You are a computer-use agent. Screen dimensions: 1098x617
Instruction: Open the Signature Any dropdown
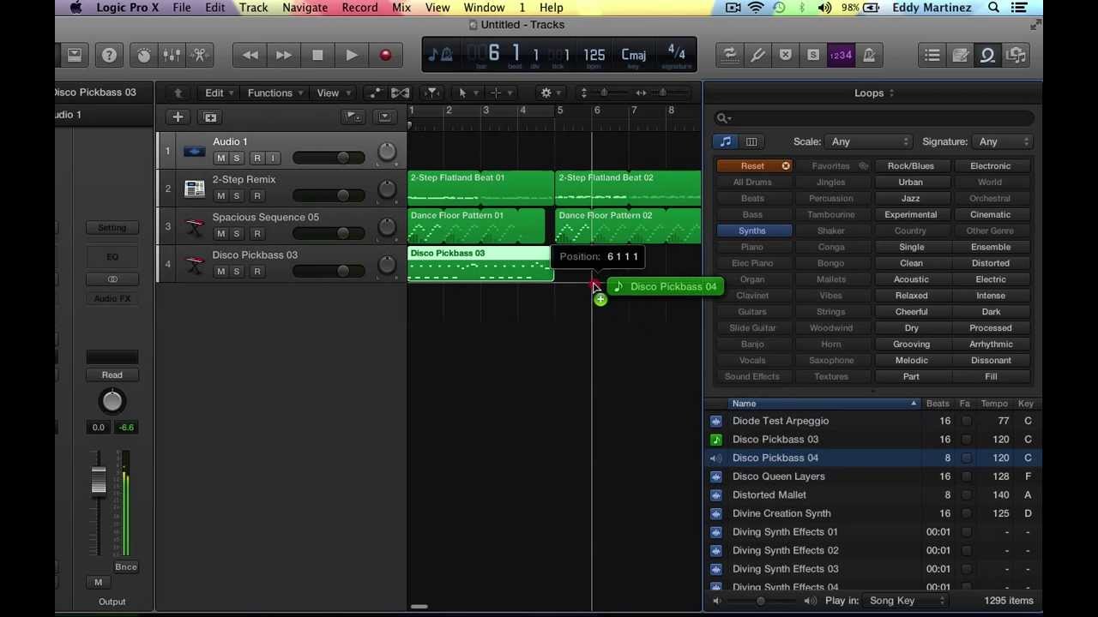tap(1003, 141)
